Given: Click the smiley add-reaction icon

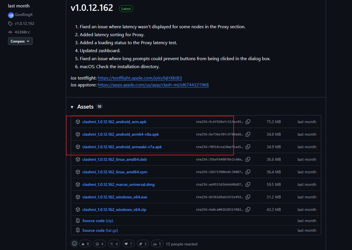Looking at the screenshot, I should pyautogui.click(x=74, y=244).
